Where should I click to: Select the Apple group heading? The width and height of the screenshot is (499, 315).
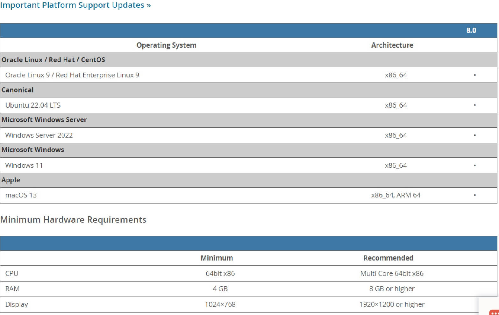11,180
